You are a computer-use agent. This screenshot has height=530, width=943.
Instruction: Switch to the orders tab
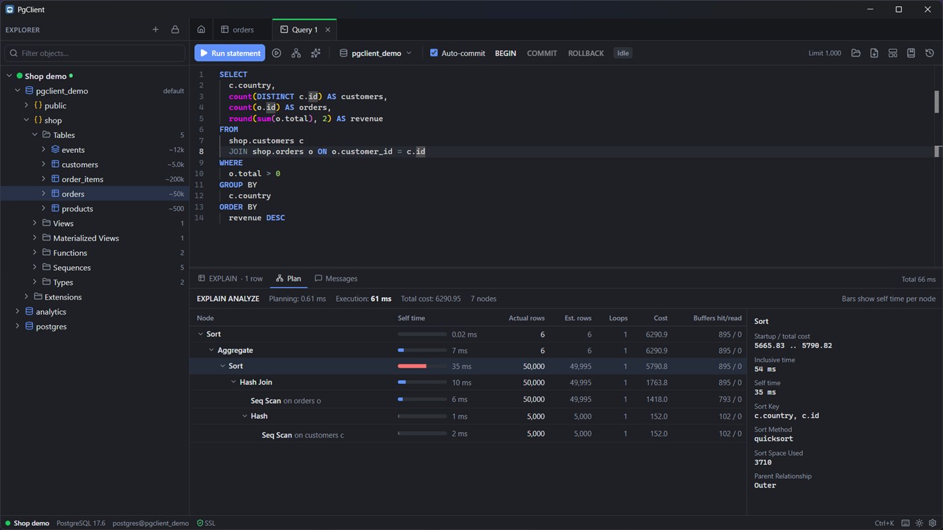(237, 30)
